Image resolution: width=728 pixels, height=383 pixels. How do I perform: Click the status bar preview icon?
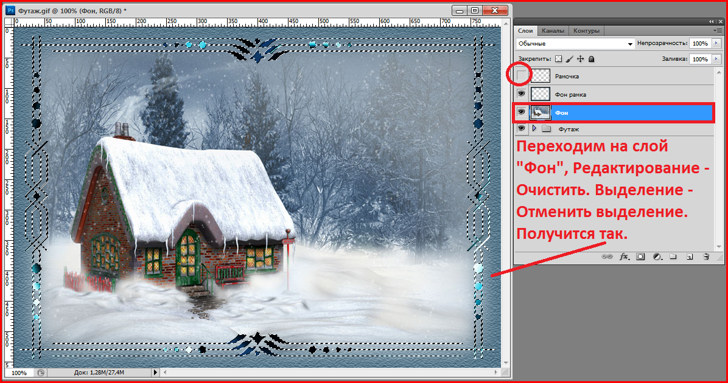41,373
